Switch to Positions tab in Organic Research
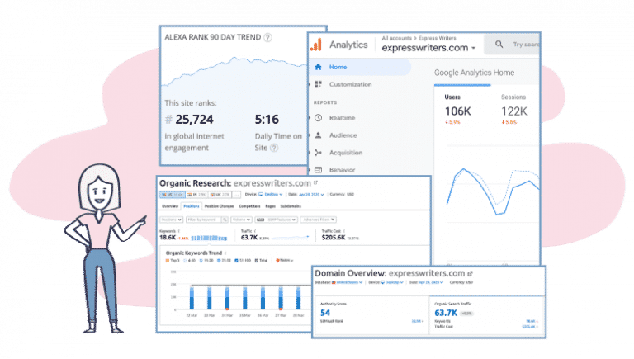The height and width of the screenshot is (359, 634). (192, 206)
